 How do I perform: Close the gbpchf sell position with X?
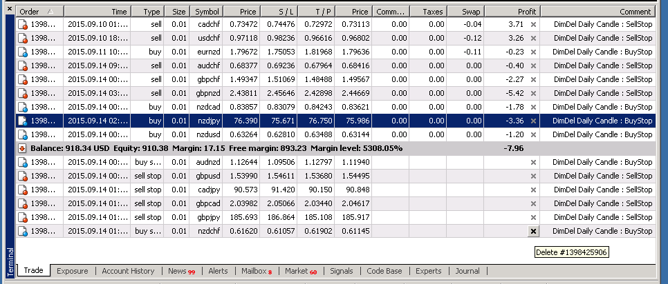(x=533, y=79)
